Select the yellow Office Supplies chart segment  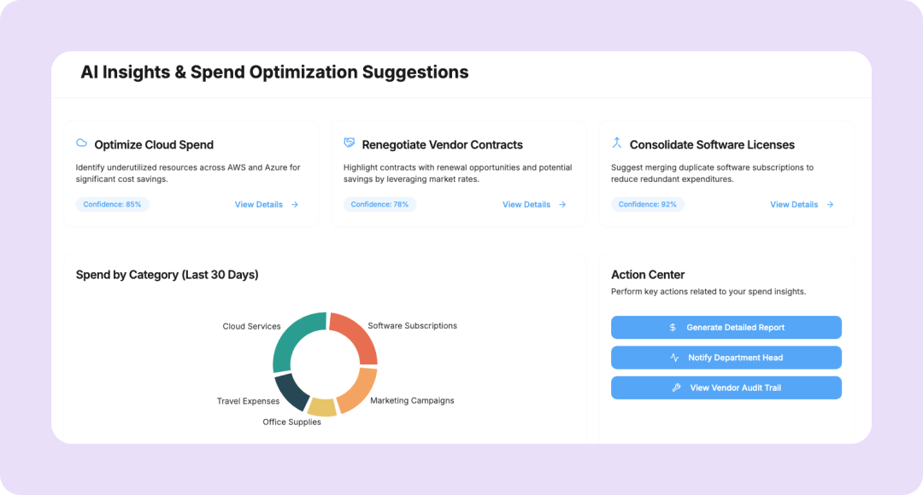321,407
